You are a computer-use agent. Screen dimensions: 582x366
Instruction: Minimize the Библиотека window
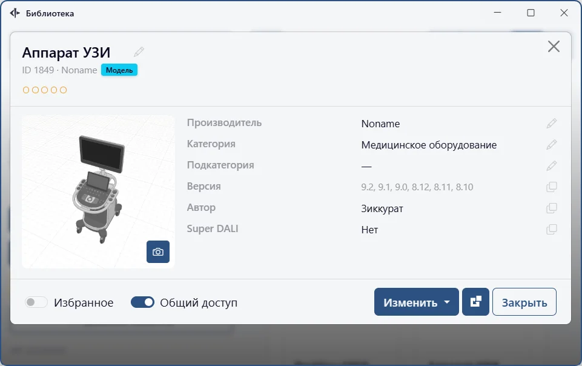click(497, 13)
